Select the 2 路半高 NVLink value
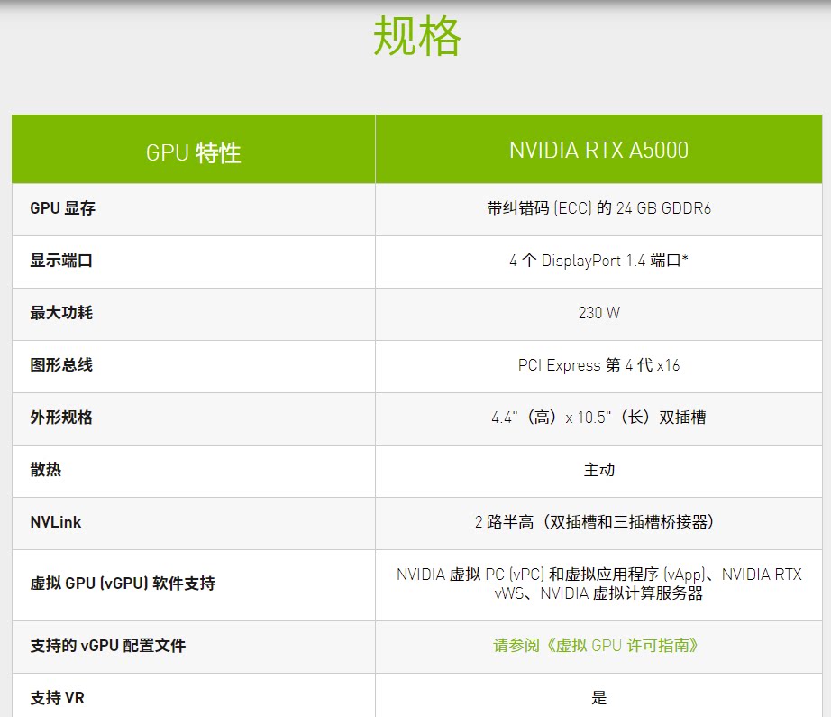Screen dimensions: 831x717 [596, 522]
